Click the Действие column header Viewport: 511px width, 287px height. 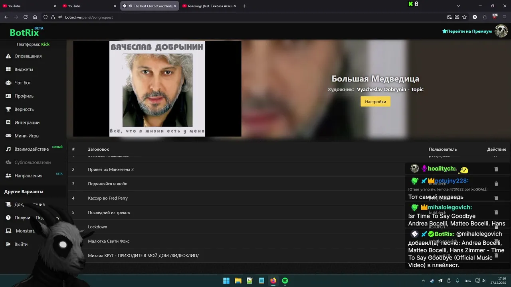[x=497, y=149]
